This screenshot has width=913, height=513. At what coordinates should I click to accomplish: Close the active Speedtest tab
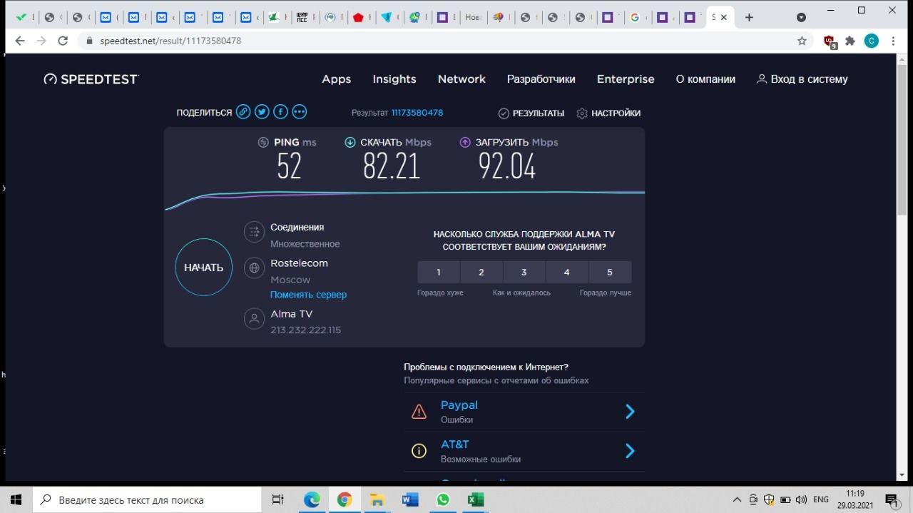point(724,17)
